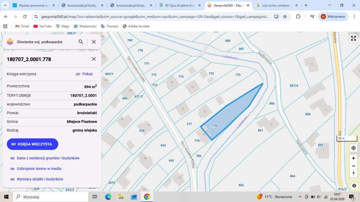Center map on my location
Viewport: 360px width, 202px height.
(353, 148)
